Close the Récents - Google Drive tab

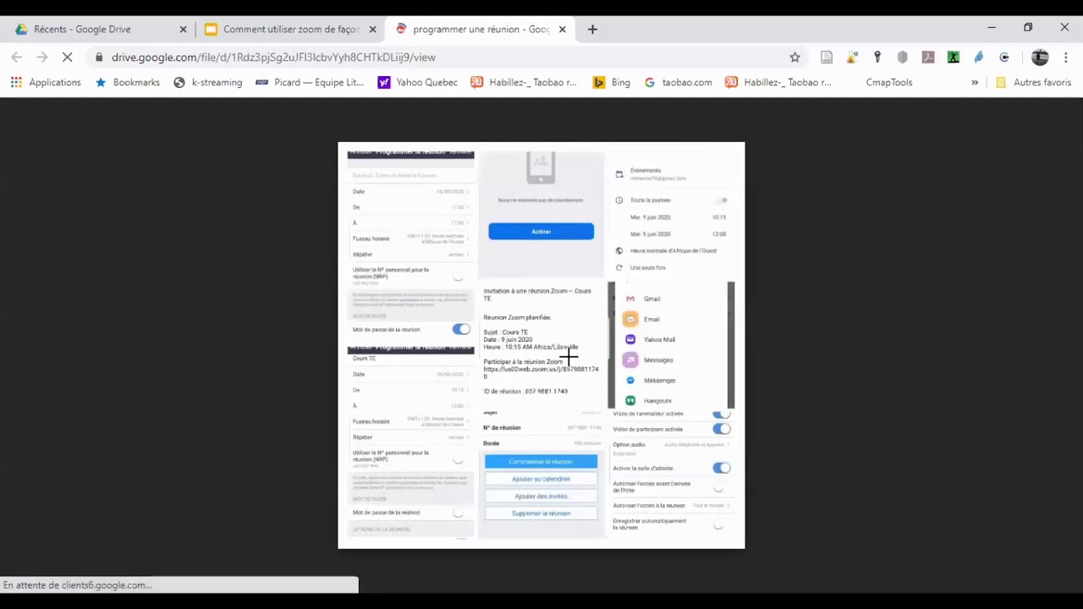point(183,29)
